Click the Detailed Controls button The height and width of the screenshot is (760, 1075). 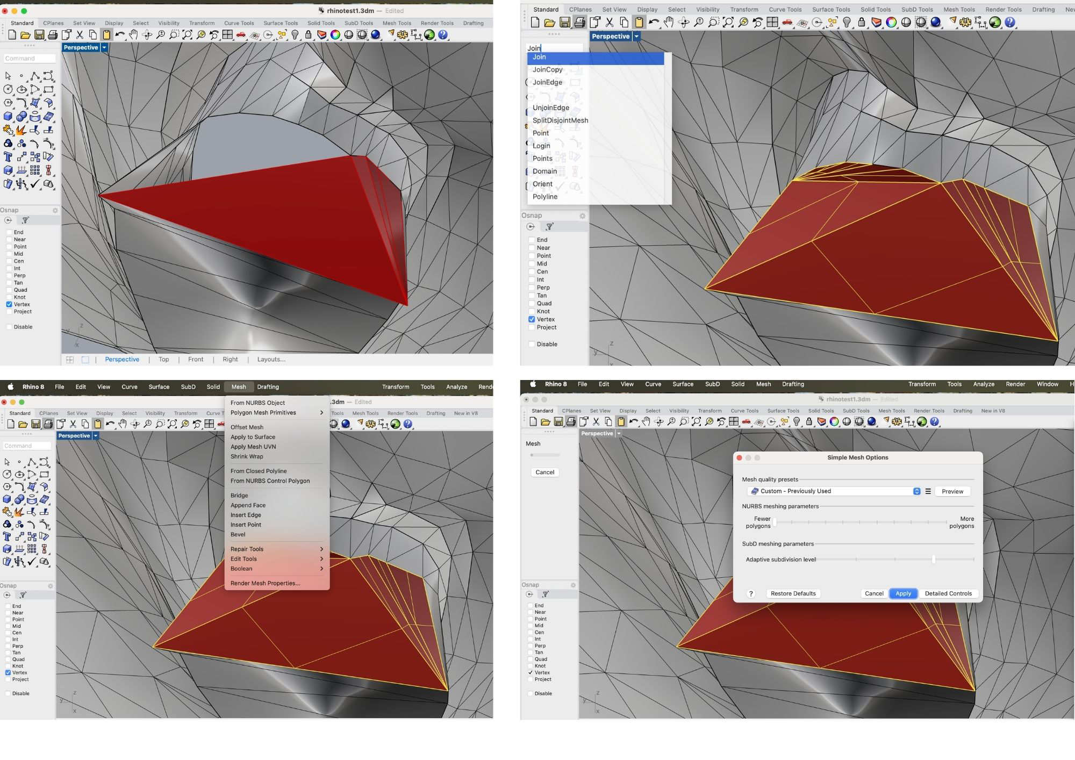coord(948,593)
